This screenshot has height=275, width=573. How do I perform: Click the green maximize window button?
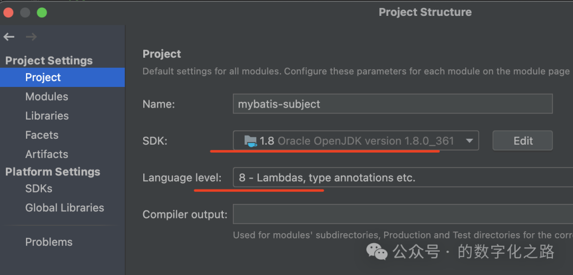click(42, 12)
